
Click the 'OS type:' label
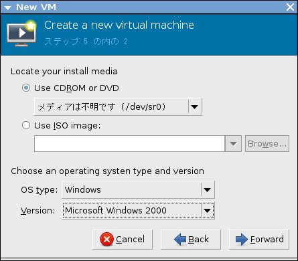point(40,190)
